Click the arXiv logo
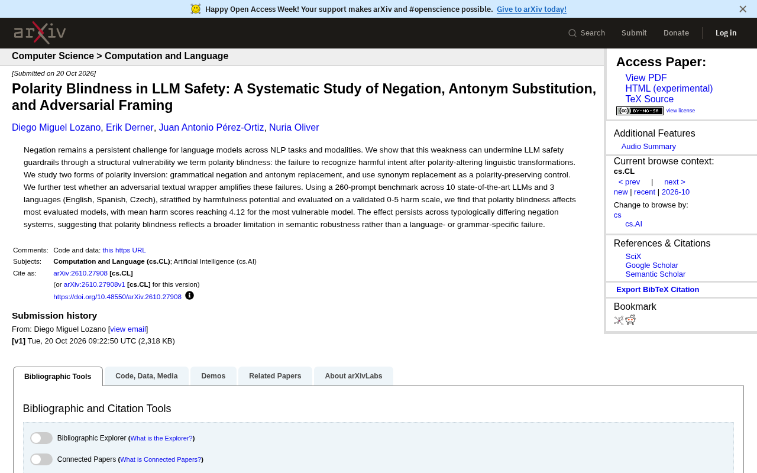Image resolution: width=757 pixels, height=473 pixels. [40, 33]
